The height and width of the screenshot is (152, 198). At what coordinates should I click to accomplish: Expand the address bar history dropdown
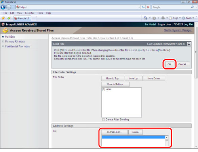(x=139, y=7)
